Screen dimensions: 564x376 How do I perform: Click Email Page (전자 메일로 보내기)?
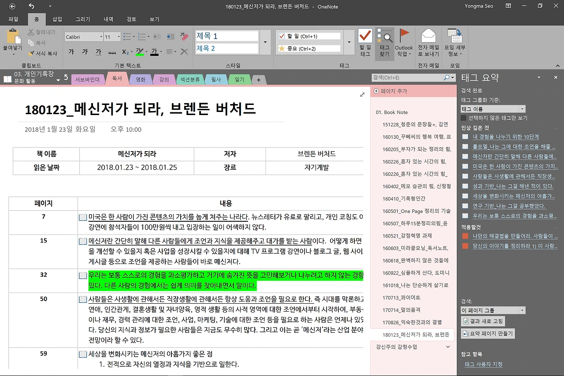[x=428, y=43]
